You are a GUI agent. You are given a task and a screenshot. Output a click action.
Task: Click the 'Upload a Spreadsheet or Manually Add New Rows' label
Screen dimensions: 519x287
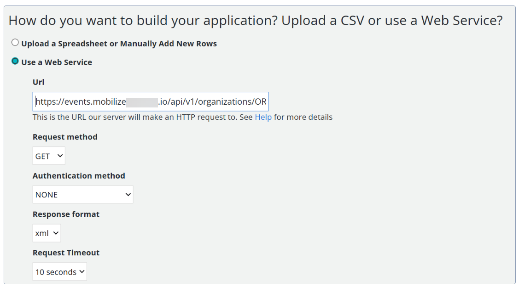[x=119, y=44]
